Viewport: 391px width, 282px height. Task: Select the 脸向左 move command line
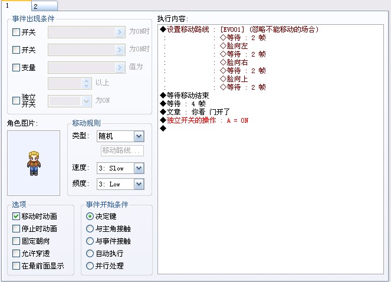click(234, 46)
